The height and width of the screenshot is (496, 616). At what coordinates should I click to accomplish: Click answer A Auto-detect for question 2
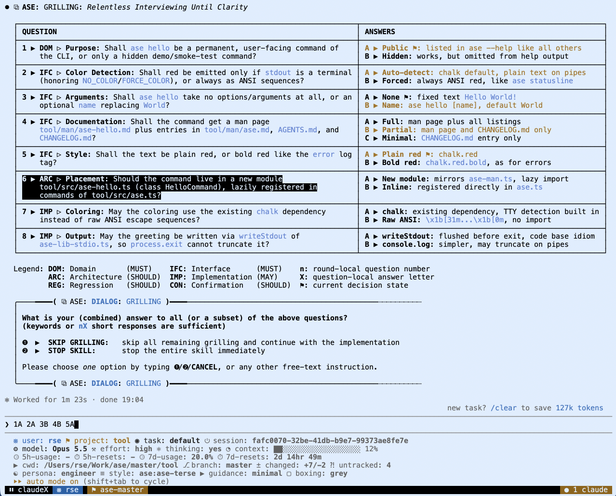[475, 73]
